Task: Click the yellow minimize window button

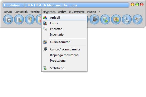Action: tap(132, 4)
